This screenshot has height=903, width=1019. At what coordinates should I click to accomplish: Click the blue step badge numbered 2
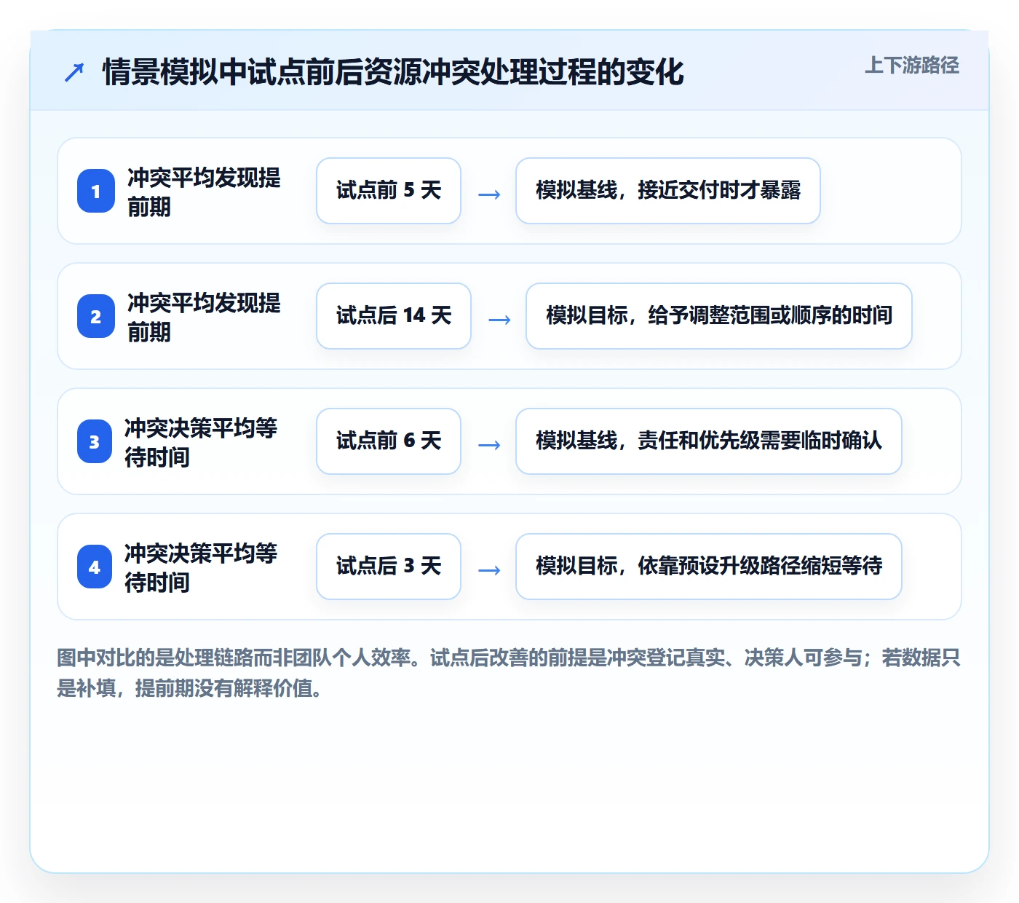pos(96,316)
